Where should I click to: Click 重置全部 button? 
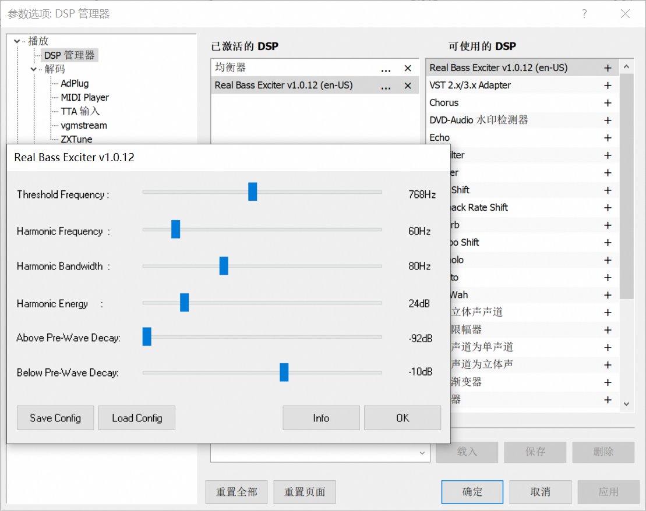tap(236, 492)
